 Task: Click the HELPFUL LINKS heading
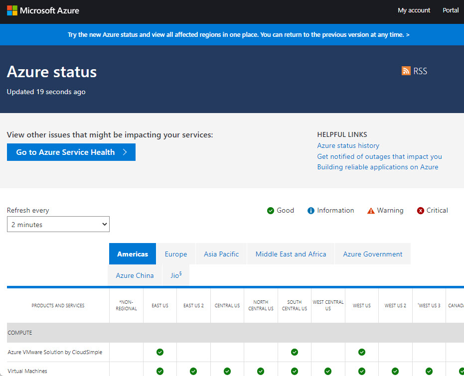point(342,134)
